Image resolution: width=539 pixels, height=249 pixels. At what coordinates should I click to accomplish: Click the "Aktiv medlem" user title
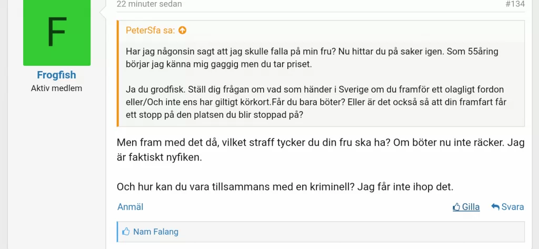pos(56,88)
